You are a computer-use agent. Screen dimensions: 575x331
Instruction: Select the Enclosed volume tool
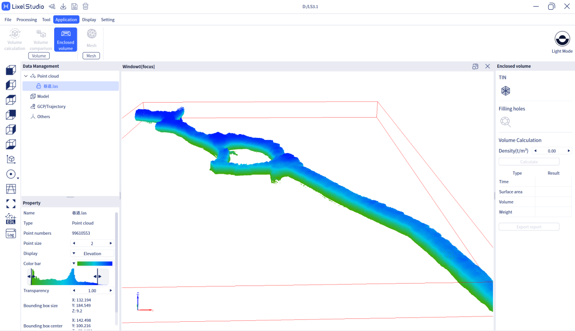(x=66, y=40)
